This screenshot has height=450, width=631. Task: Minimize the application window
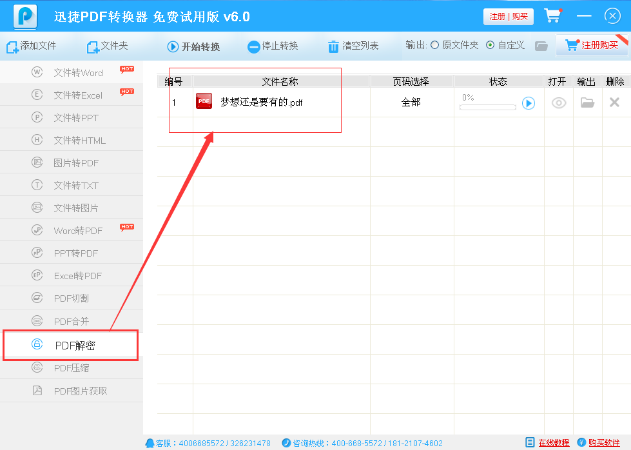(584, 15)
